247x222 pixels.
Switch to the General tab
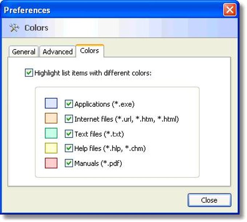click(x=24, y=52)
